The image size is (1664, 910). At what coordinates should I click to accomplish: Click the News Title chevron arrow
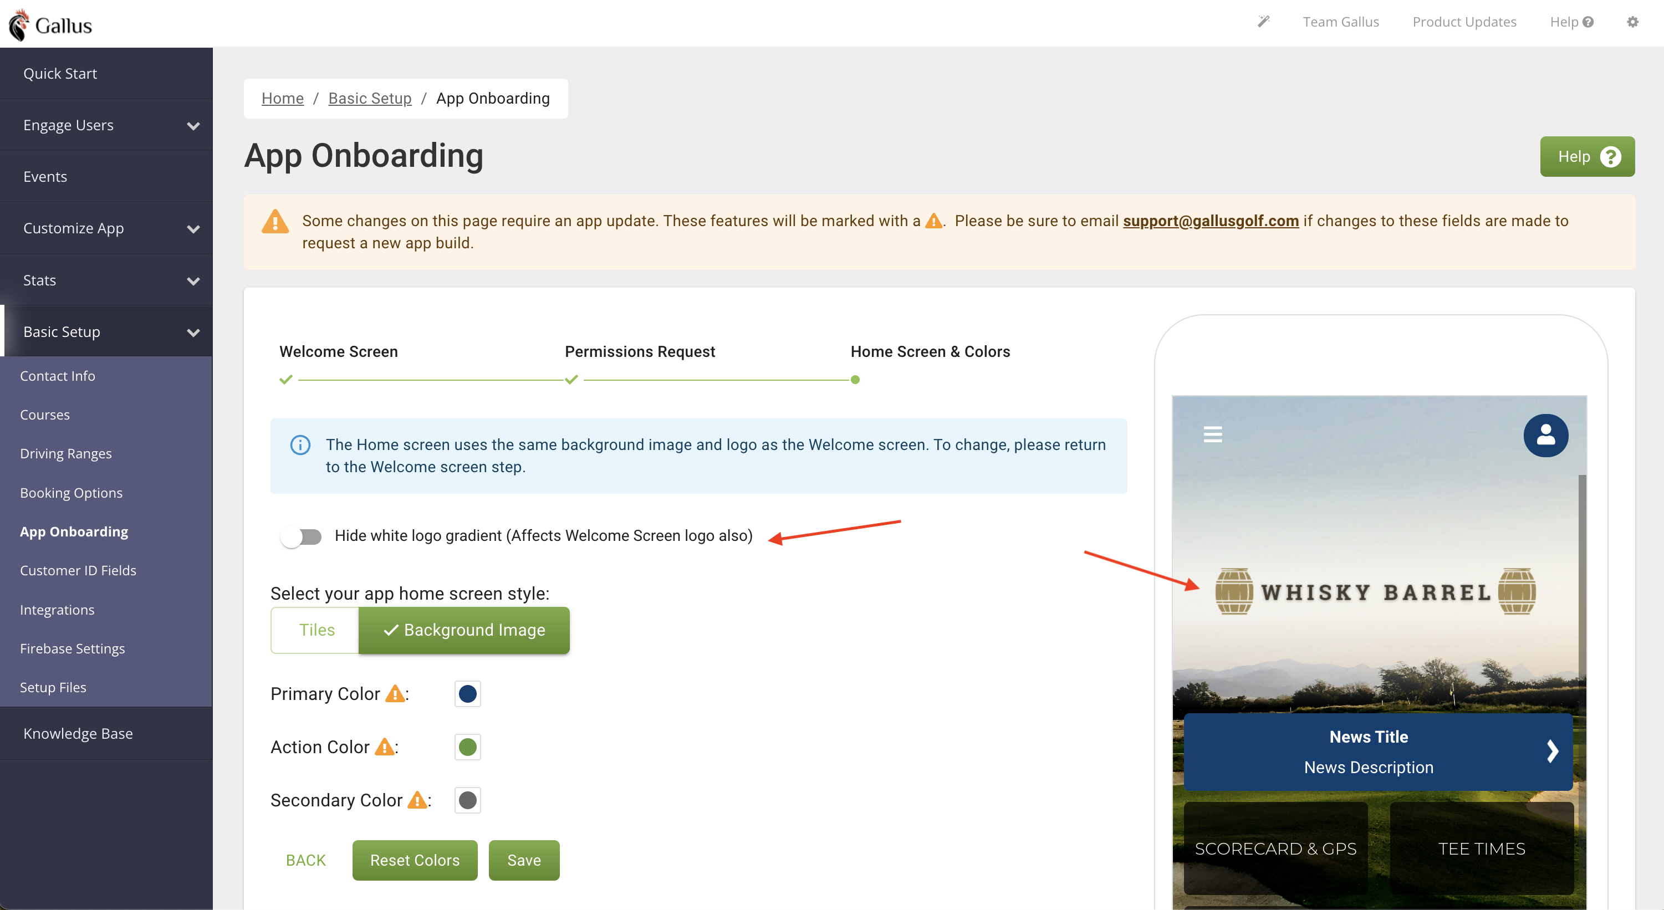(1552, 751)
